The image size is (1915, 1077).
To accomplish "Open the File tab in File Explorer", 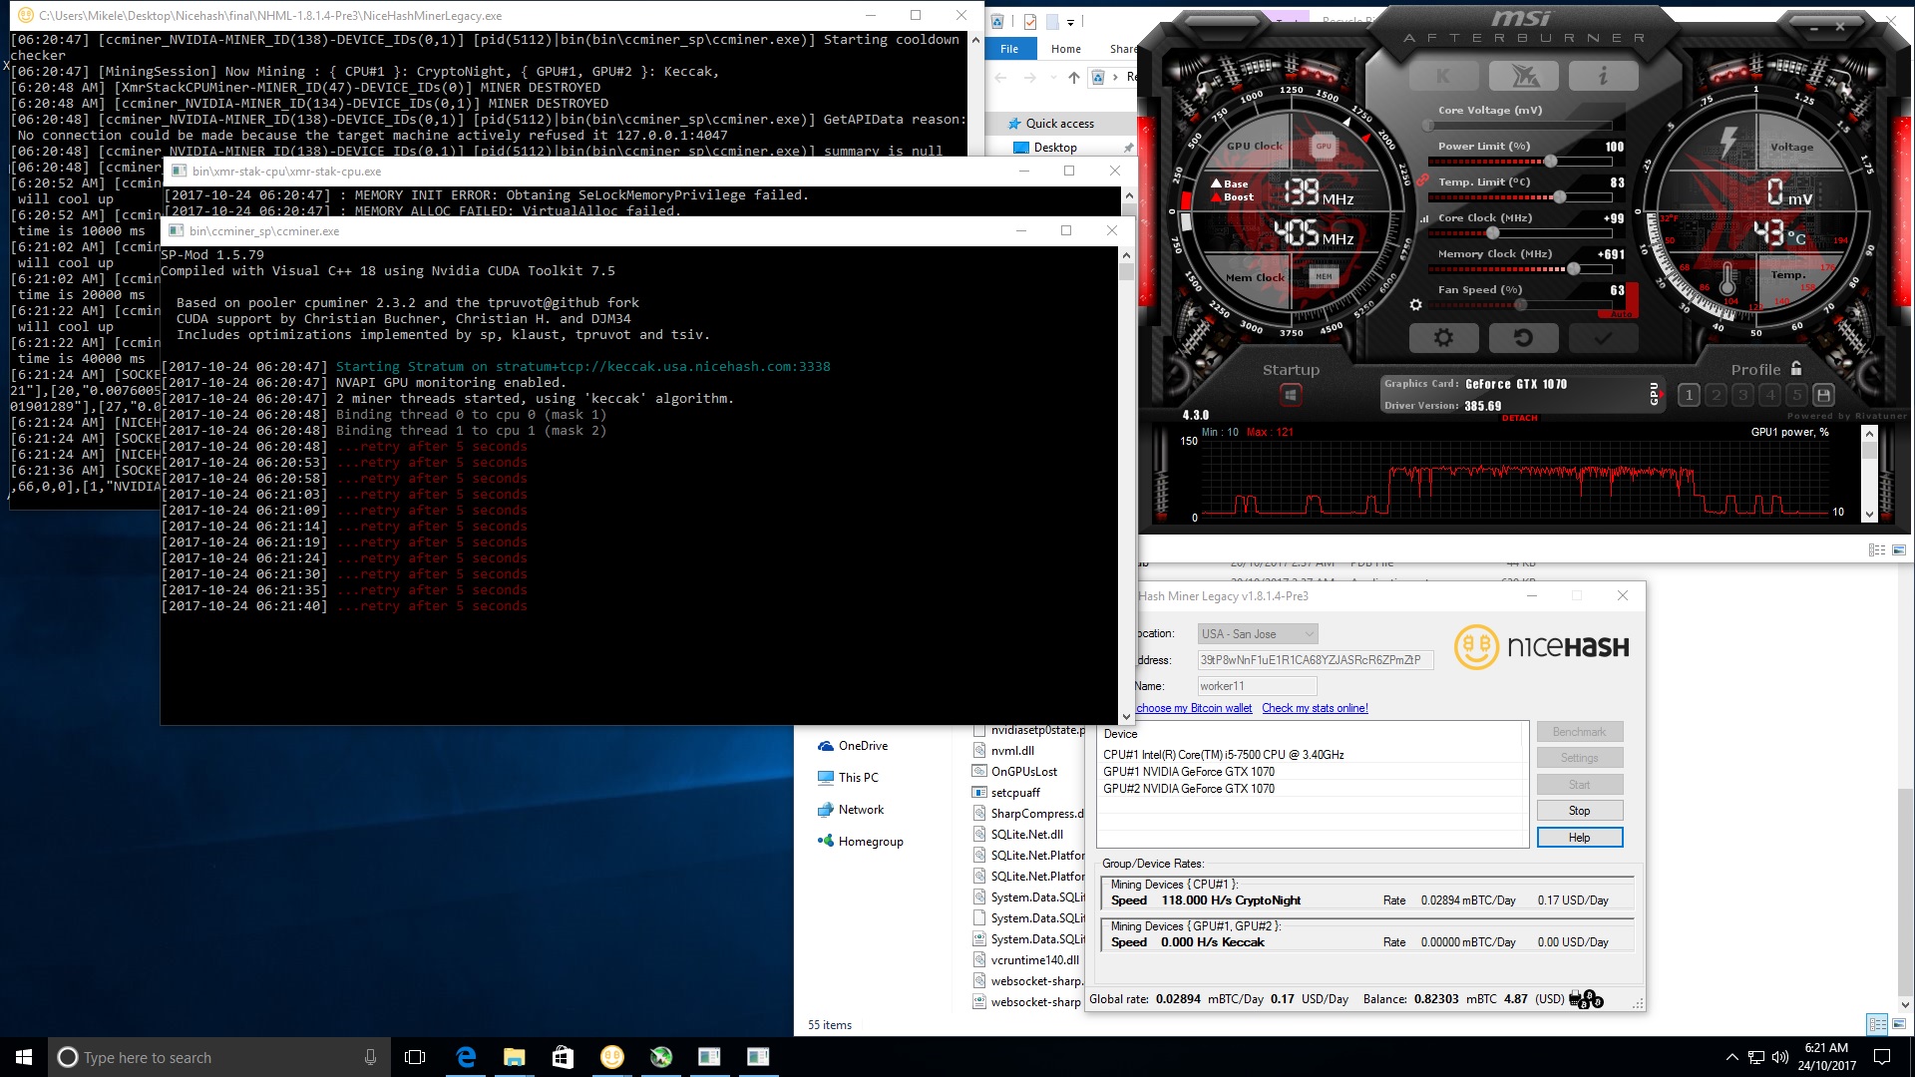I will click(x=1009, y=49).
